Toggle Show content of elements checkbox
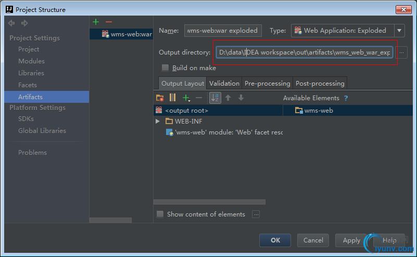This screenshot has height=257, width=417. [160, 214]
